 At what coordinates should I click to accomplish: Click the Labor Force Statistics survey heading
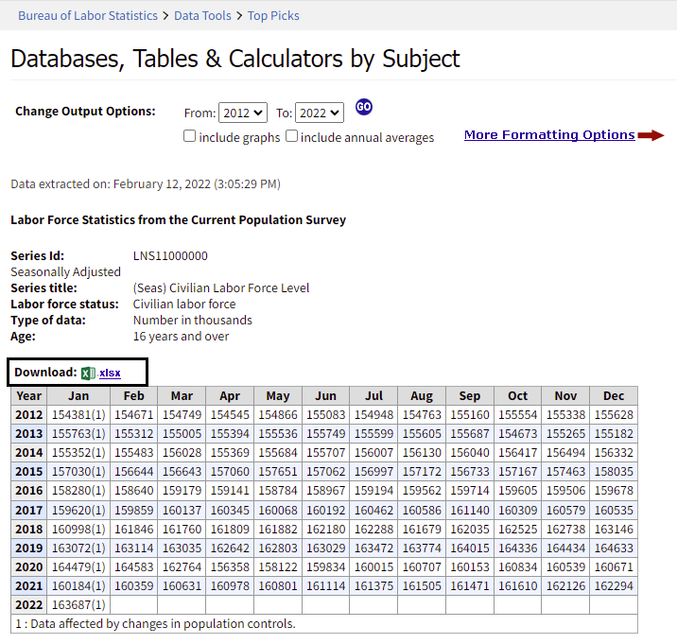click(x=179, y=219)
